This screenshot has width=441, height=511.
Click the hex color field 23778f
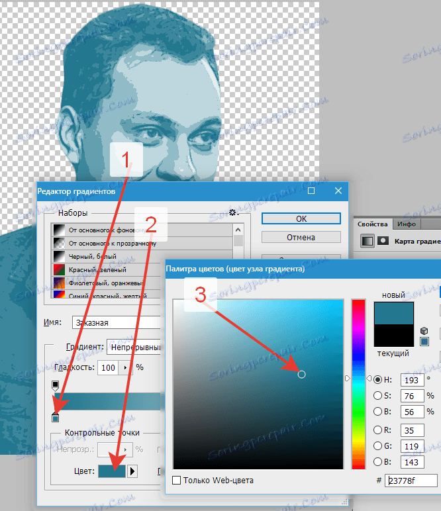tap(411, 481)
